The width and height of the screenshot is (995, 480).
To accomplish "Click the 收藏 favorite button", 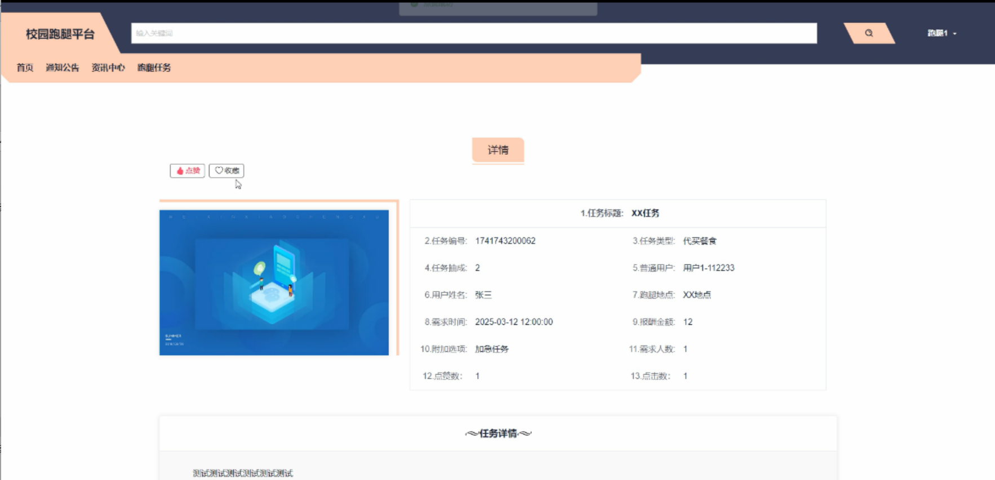I will coord(226,171).
